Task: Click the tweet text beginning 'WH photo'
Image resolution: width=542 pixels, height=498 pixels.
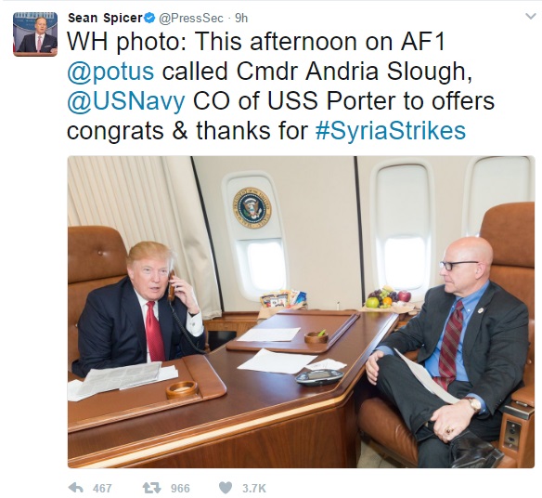Action: [x=280, y=86]
